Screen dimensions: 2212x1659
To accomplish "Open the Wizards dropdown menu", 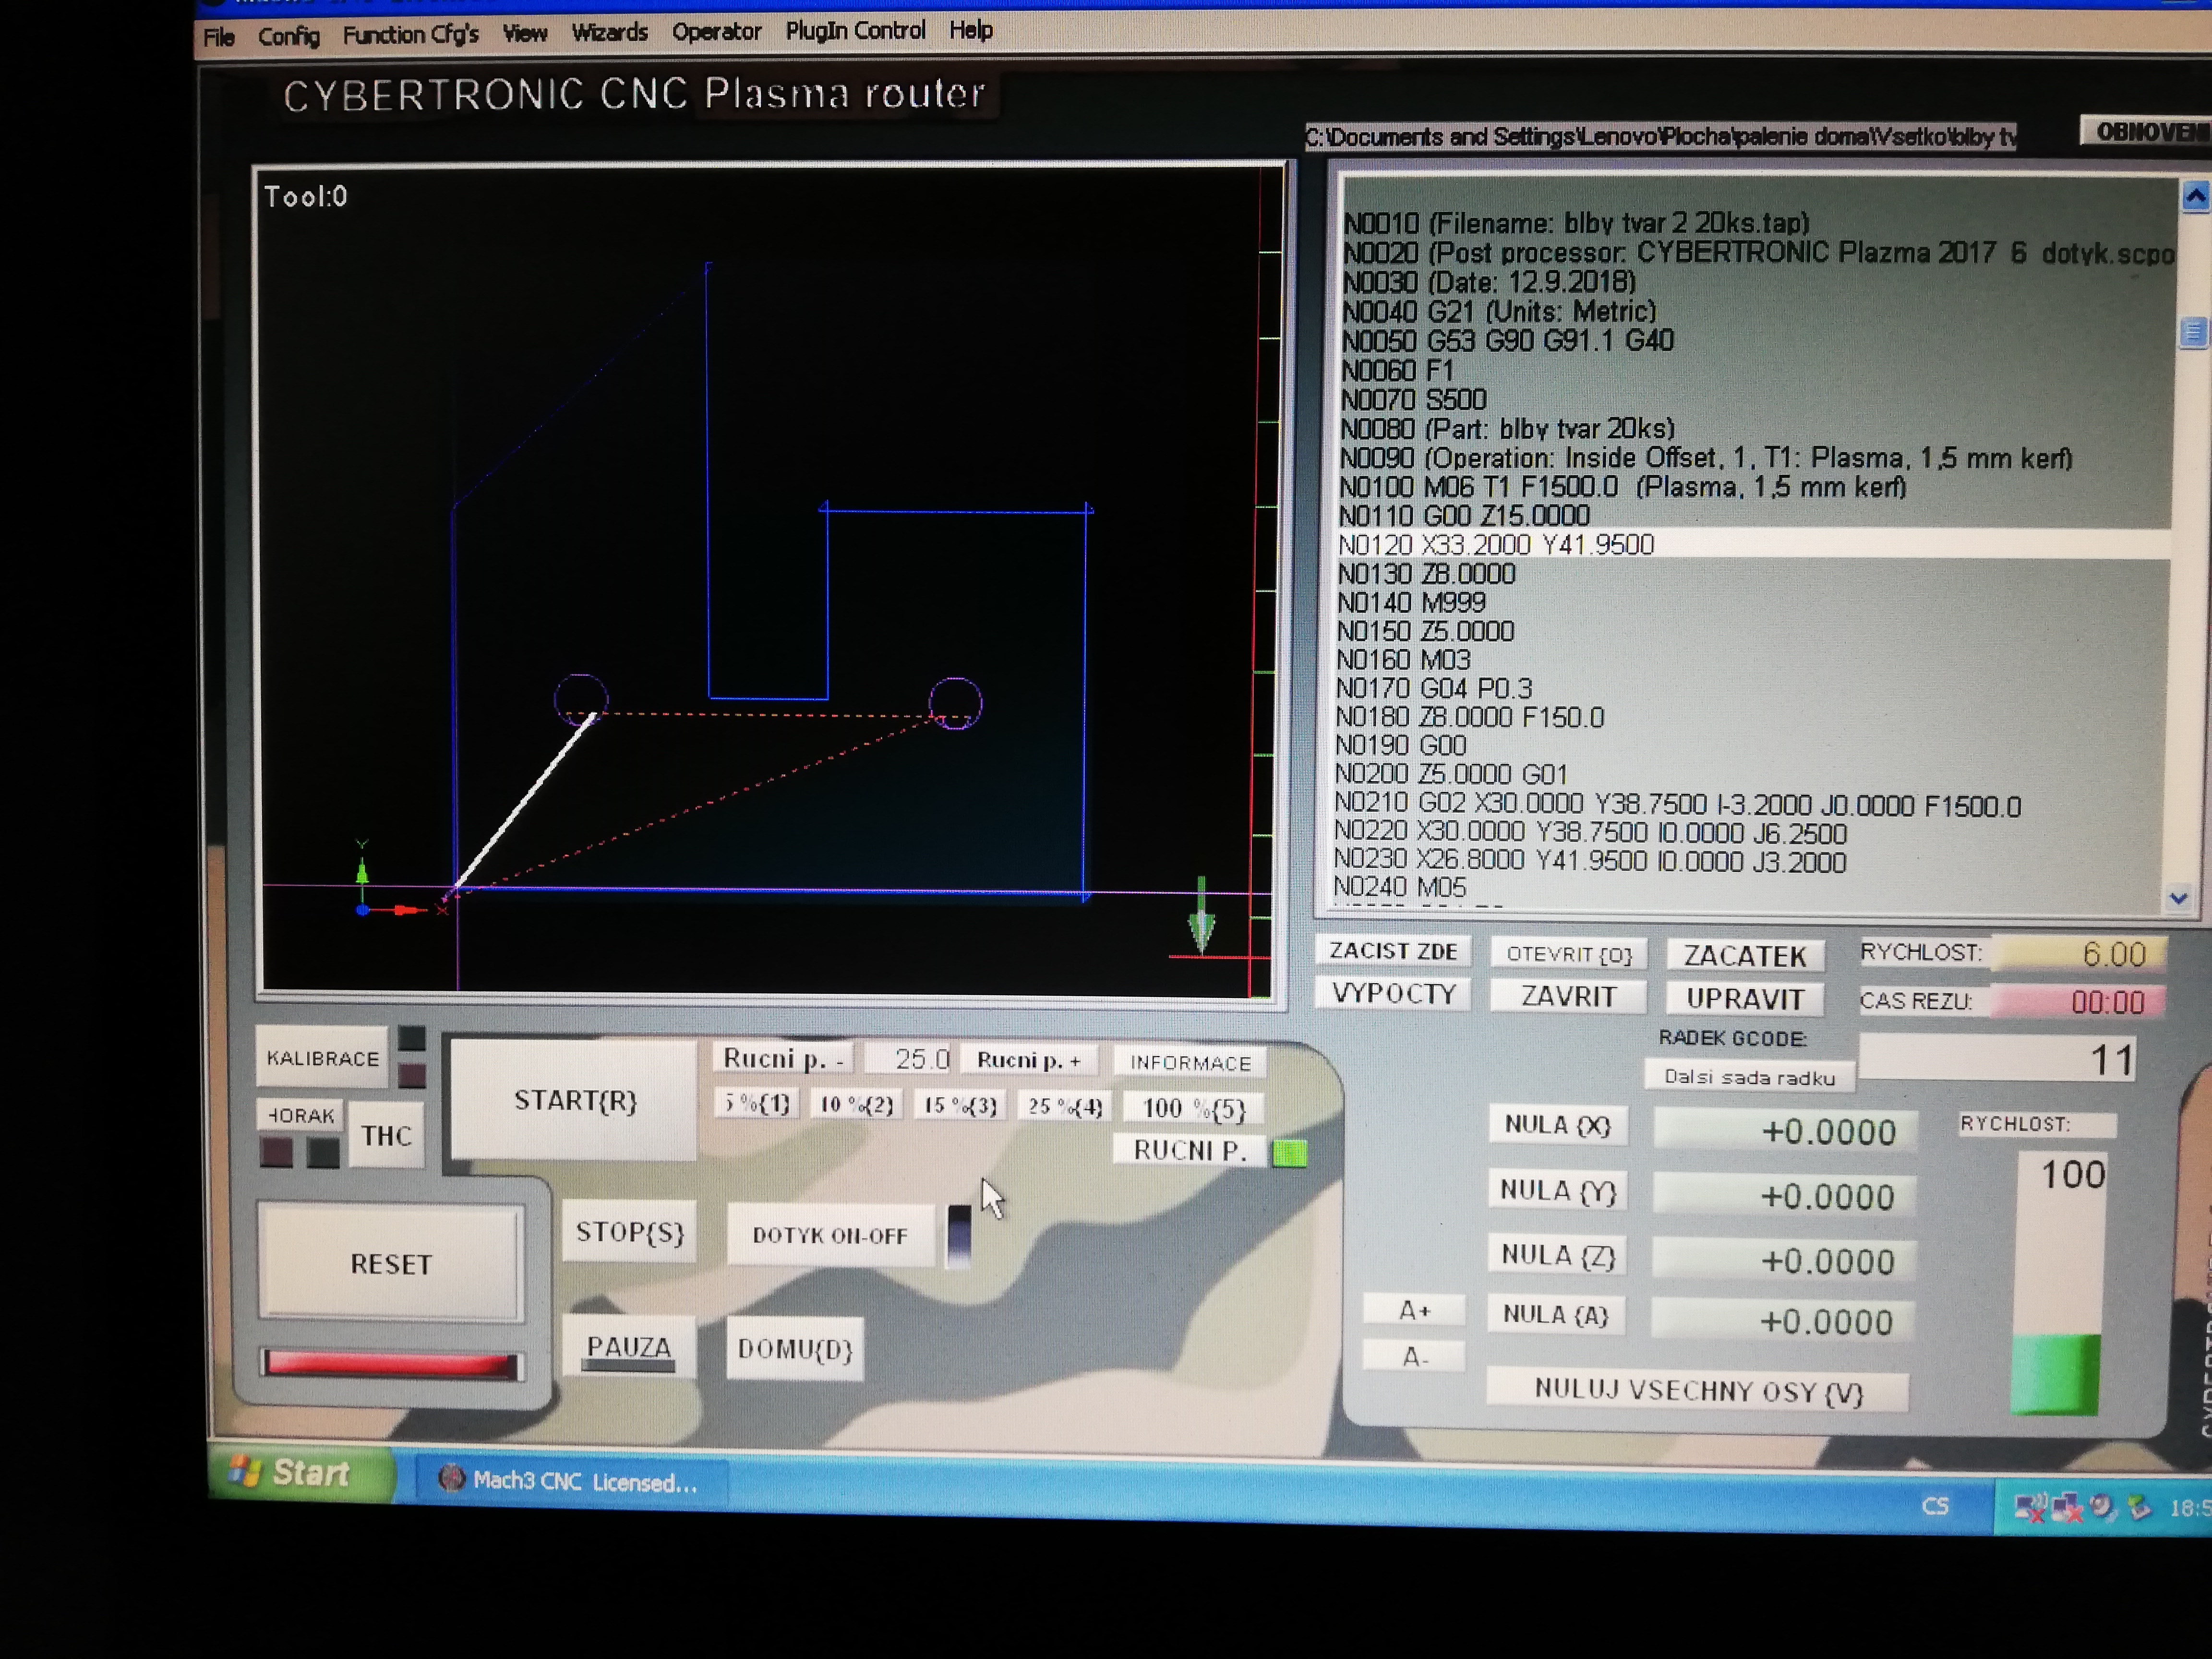I will [609, 33].
